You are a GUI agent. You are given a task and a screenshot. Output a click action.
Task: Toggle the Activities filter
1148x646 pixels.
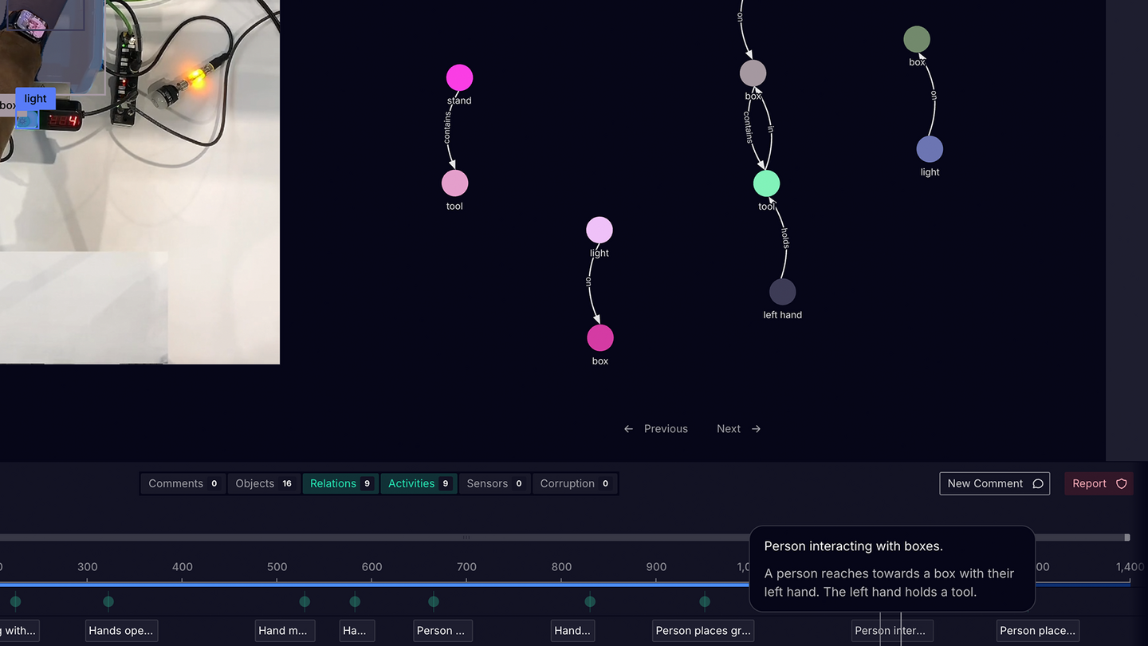[419, 483]
